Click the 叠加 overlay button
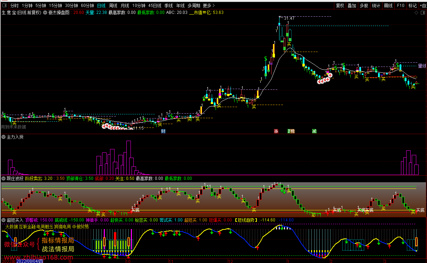Screen dimensions: 427x263 pyautogui.click(x=352, y=6)
